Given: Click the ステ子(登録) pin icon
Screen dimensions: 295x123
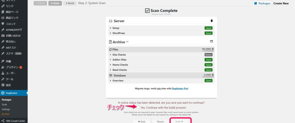Looking at the screenshot, I should pos(3,53).
